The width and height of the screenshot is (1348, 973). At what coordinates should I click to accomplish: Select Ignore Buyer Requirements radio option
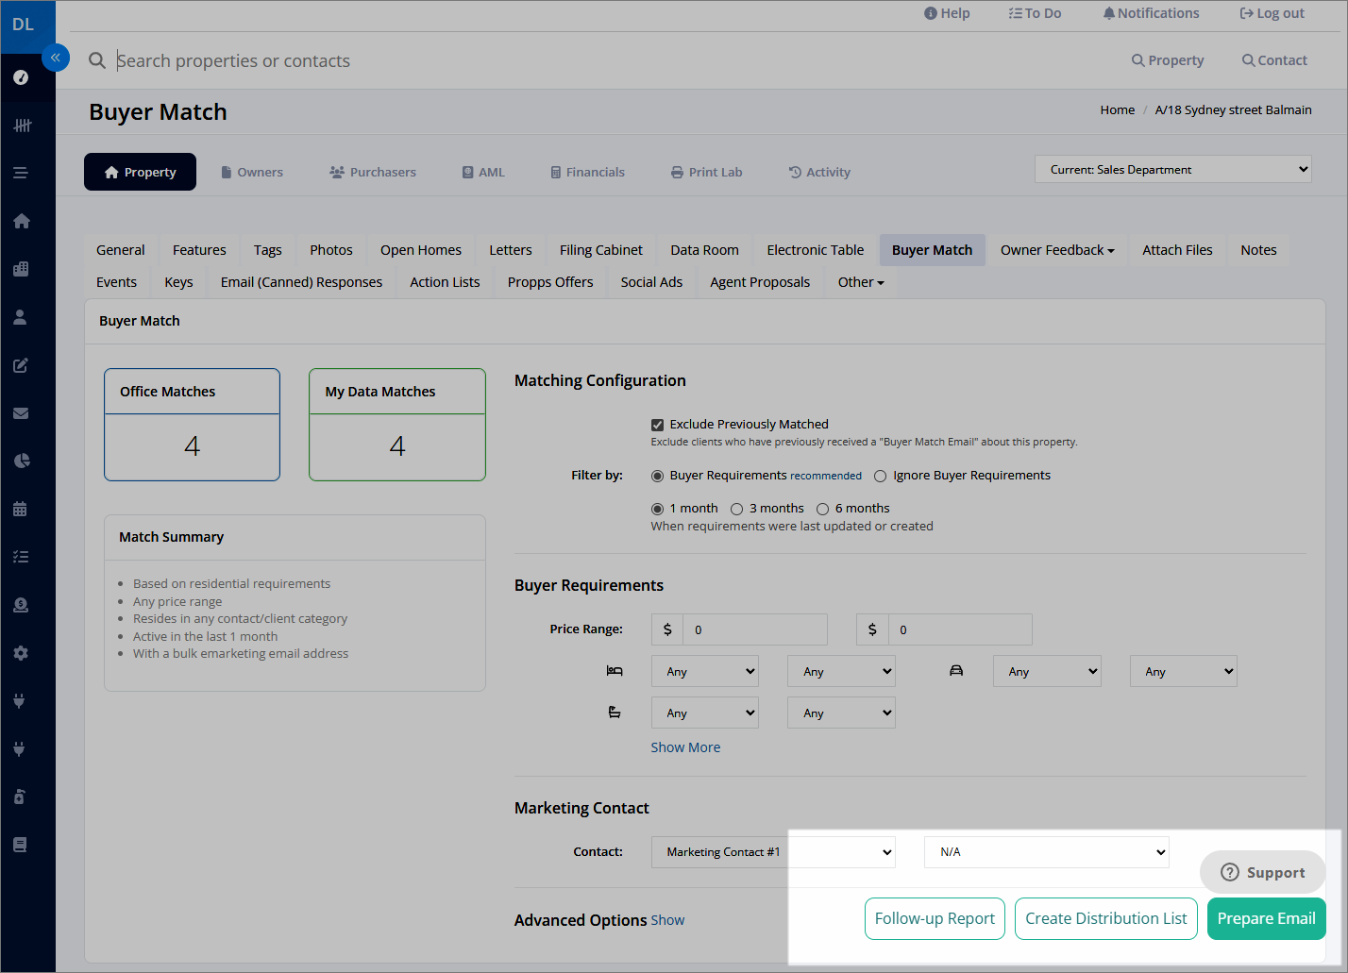(880, 476)
